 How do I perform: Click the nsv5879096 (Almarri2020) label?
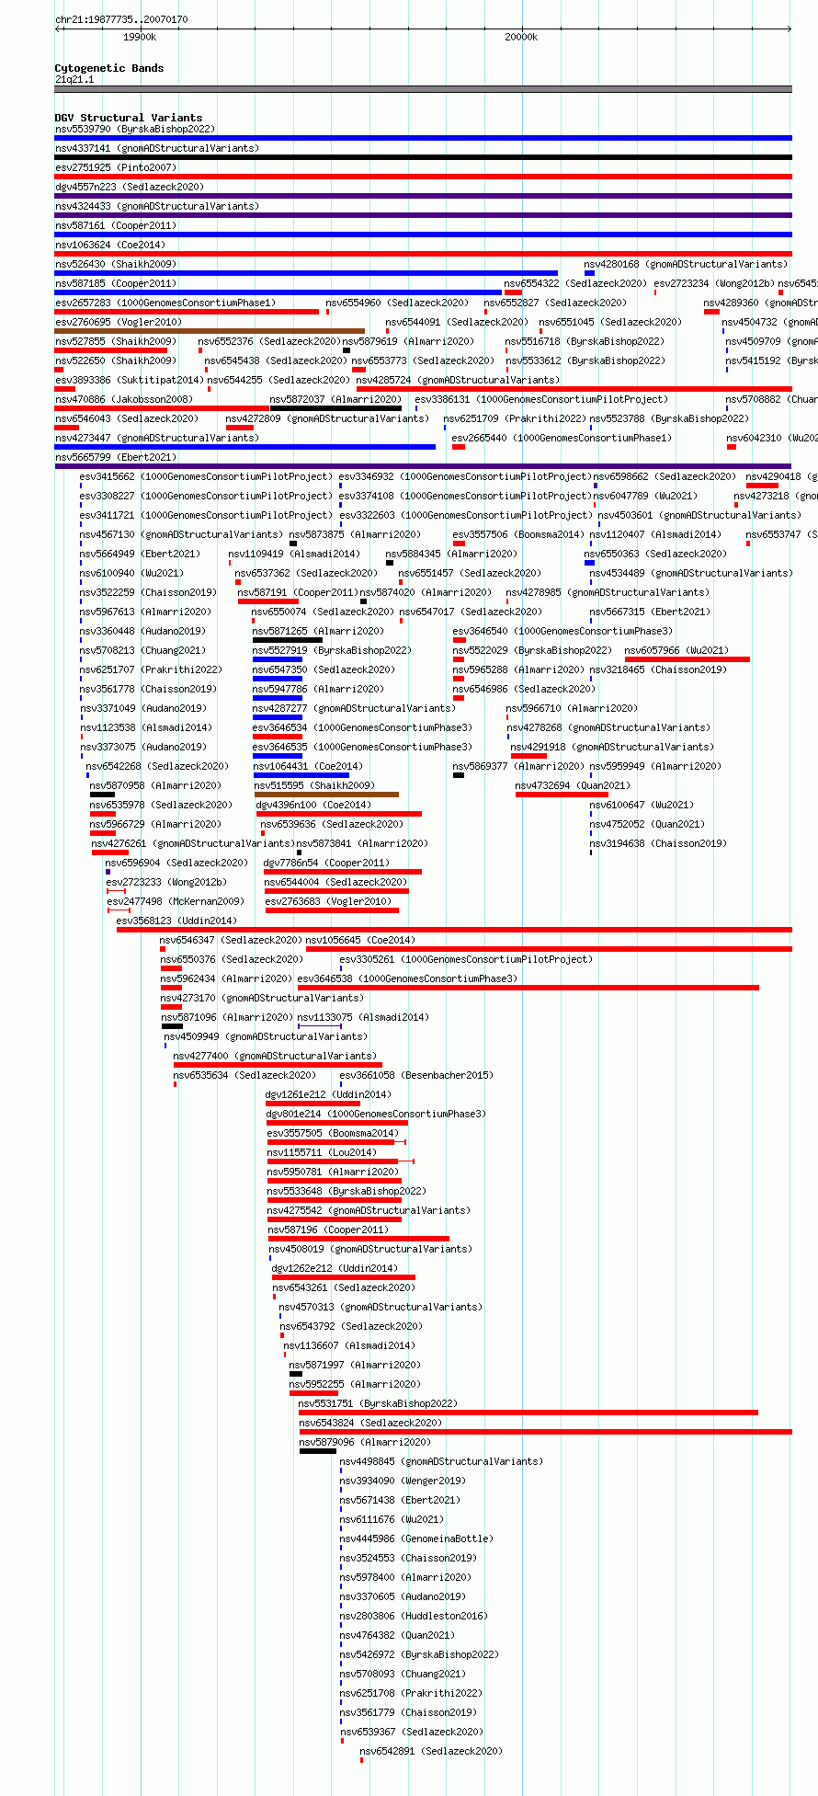click(x=365, y=1442)
